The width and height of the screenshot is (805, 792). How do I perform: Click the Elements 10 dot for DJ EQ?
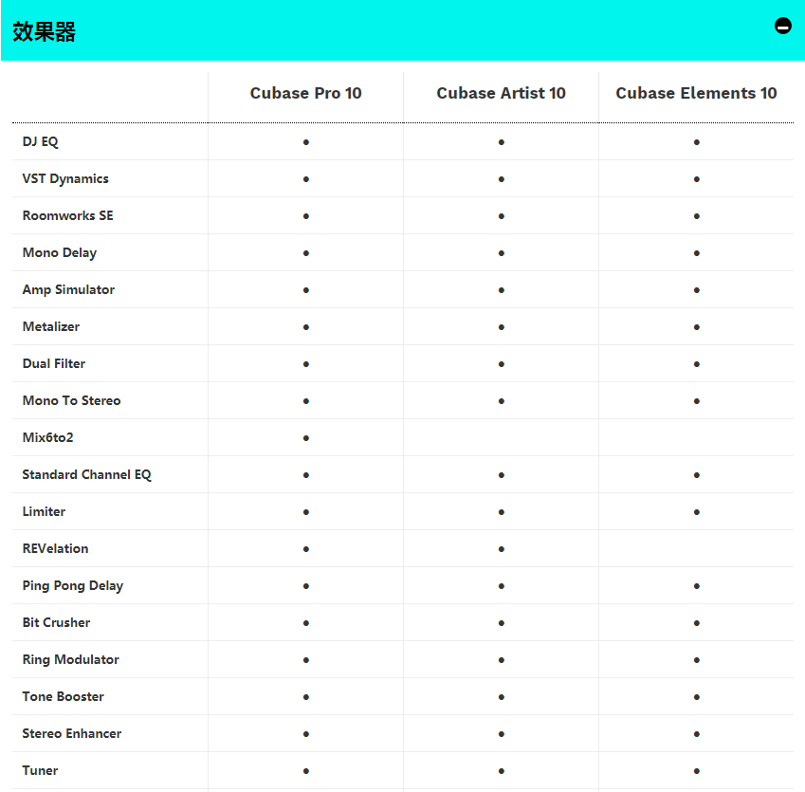[x=697, y=142]
